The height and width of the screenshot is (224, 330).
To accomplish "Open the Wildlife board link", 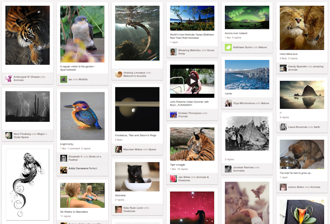I will click(x=83, y=79).
